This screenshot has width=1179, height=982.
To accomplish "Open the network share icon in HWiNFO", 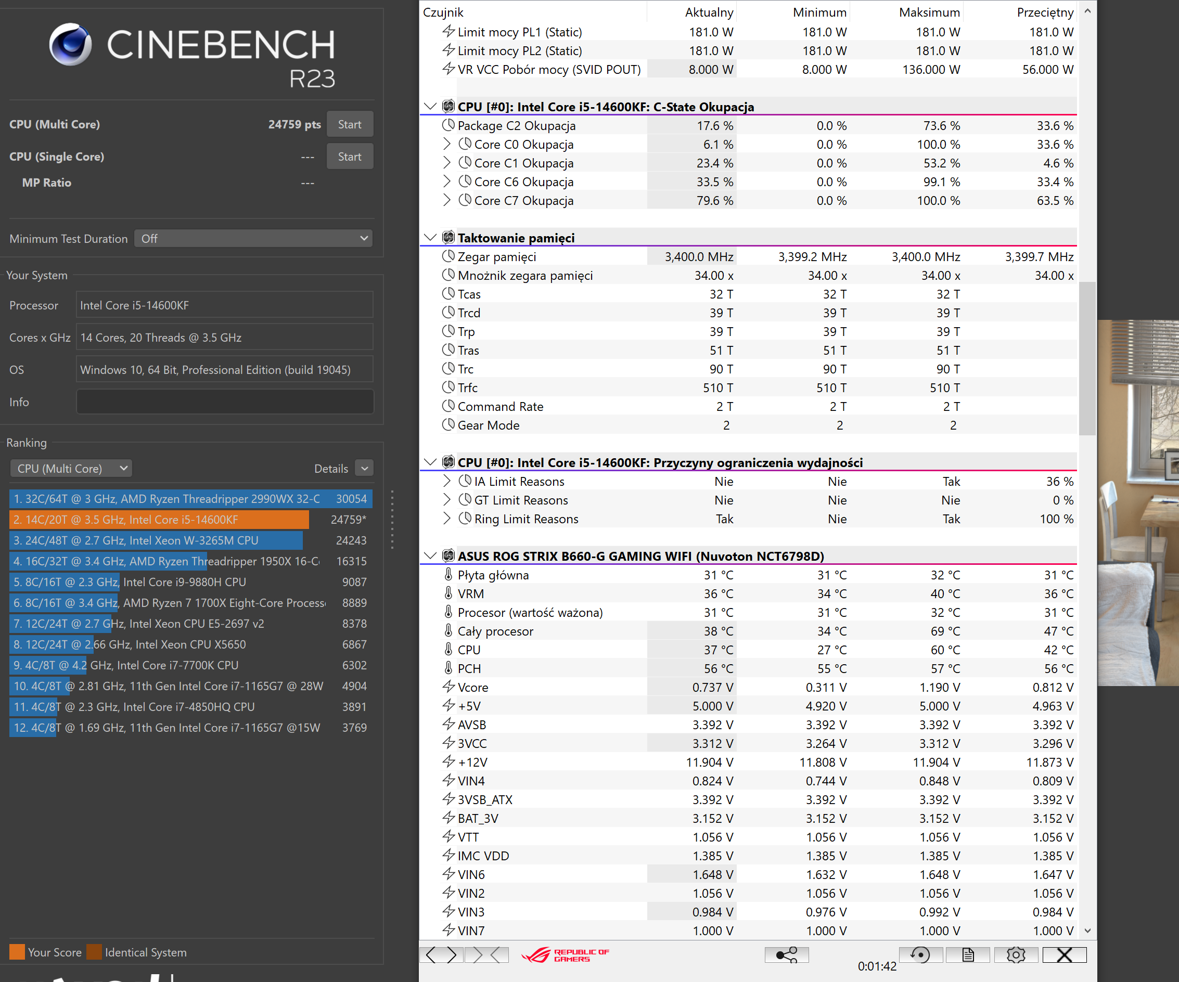I will (786, 954).
